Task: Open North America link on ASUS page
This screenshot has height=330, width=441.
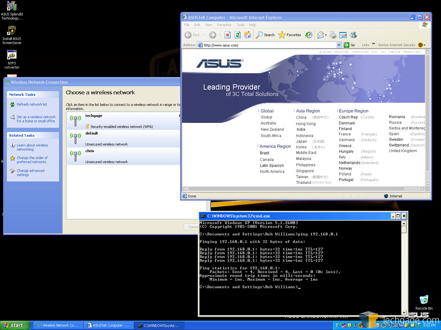Action: pyautogui.click(x=272, y=172)
